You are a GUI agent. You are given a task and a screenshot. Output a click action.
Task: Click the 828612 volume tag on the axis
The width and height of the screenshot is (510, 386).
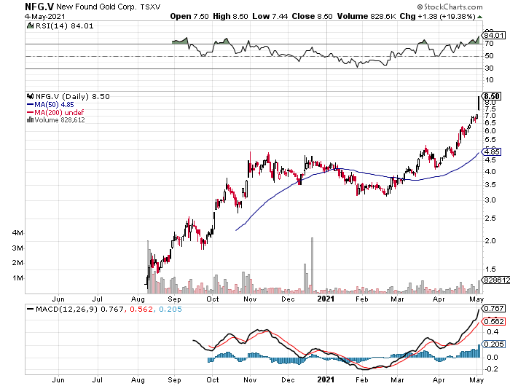pos(496,280)
